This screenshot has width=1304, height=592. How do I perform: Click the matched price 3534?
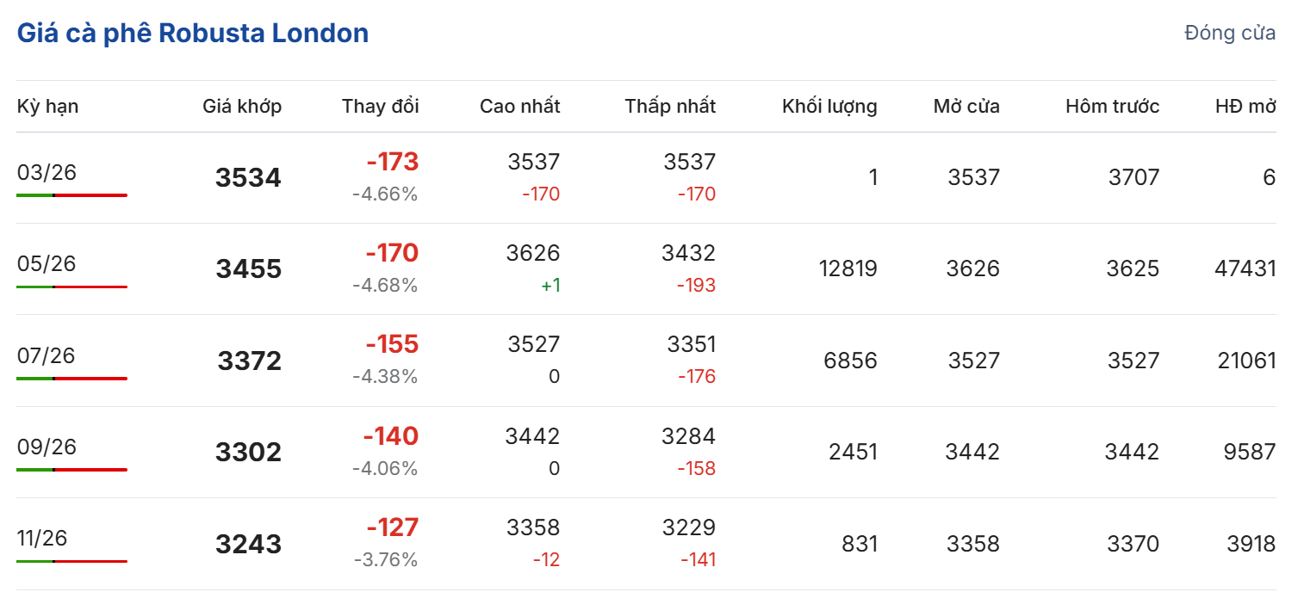pos(248,178)
